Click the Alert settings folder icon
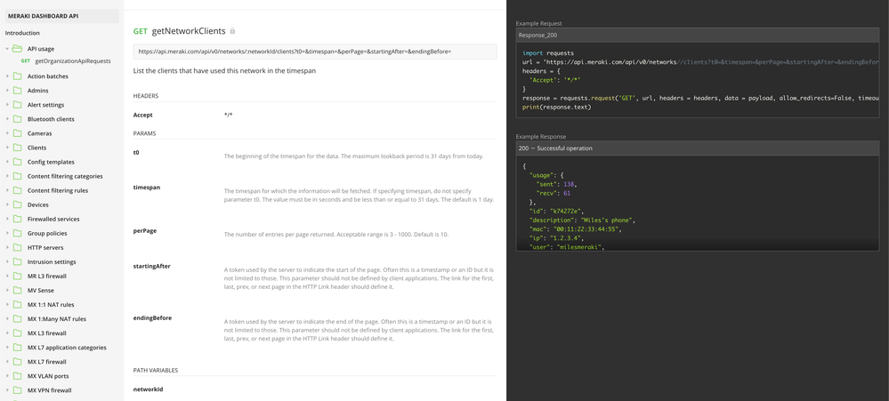 [x=17, y=105]
